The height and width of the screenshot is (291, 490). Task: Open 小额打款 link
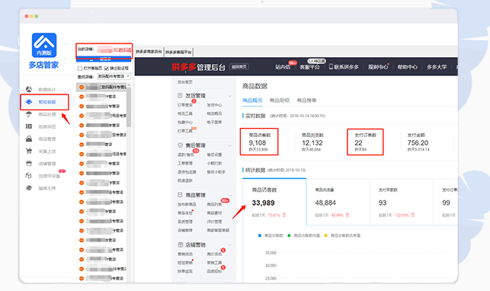pyautogui.click(x=214, y=163)
